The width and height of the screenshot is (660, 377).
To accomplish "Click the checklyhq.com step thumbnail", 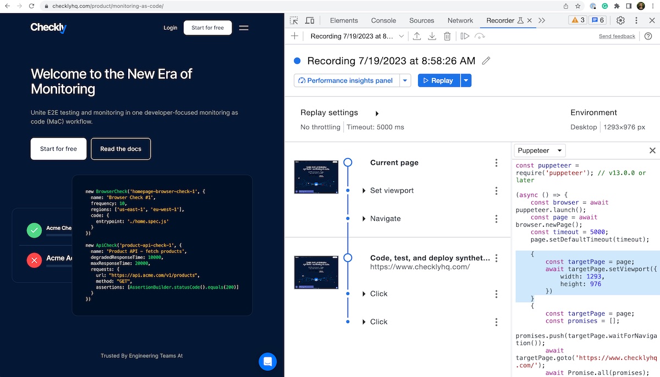I will 316,272.
